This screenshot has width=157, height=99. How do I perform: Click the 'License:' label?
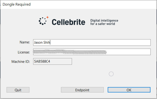24,52
